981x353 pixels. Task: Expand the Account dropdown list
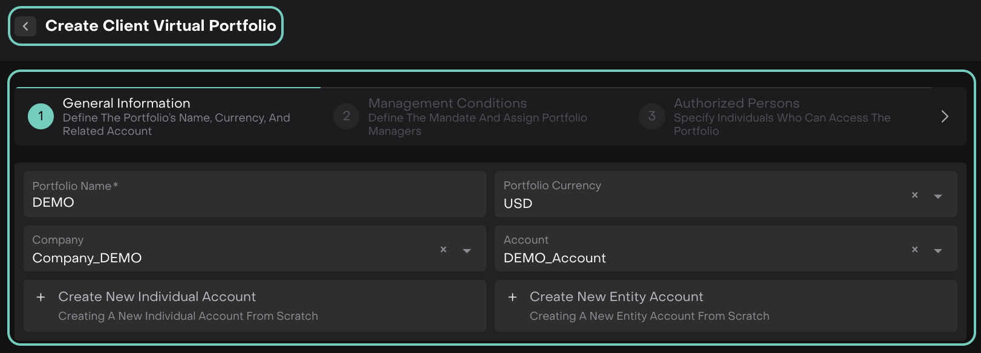(x=938, y=251)
